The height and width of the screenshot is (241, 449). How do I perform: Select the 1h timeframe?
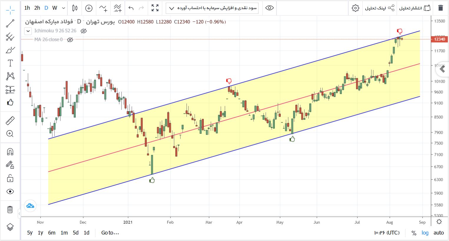pos(27,8)
